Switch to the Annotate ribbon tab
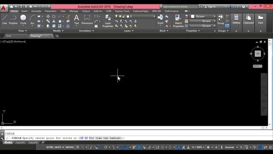This screenshot has width=273, height=154. click(36, 11)
